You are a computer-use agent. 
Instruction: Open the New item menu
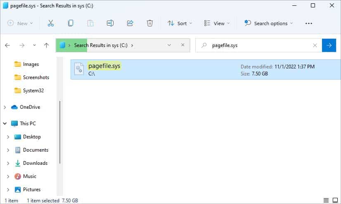click(20, 23)
